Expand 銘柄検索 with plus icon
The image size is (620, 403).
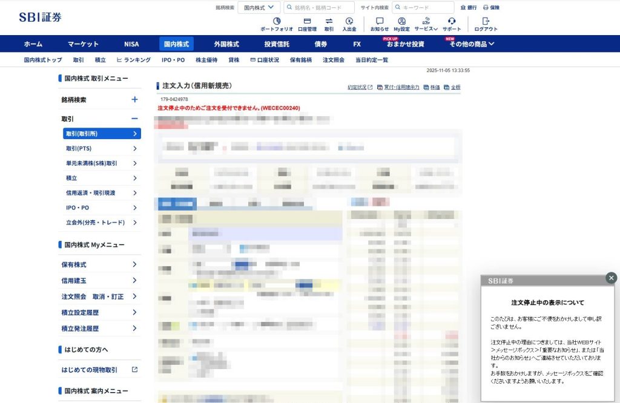[x=134, y=100]
